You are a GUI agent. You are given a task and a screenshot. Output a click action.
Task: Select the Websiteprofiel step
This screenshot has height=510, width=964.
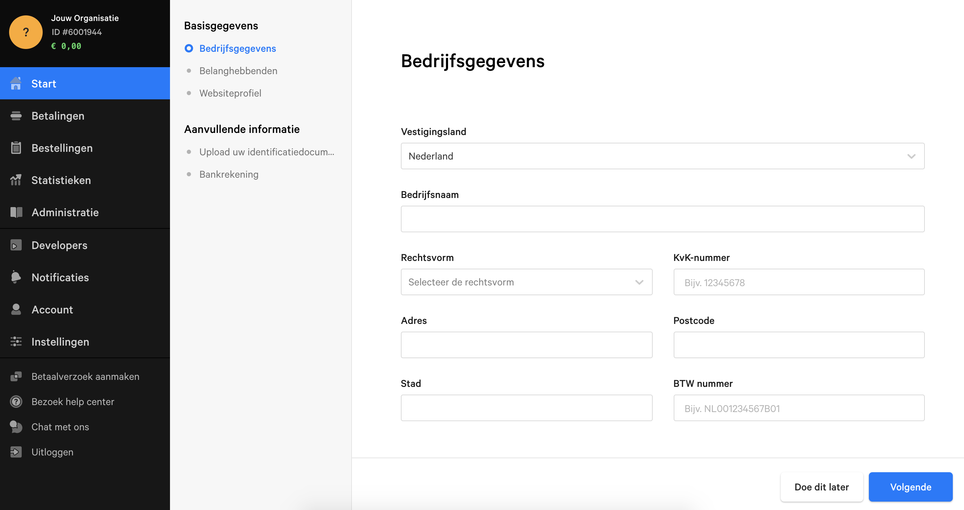(230, 93)
